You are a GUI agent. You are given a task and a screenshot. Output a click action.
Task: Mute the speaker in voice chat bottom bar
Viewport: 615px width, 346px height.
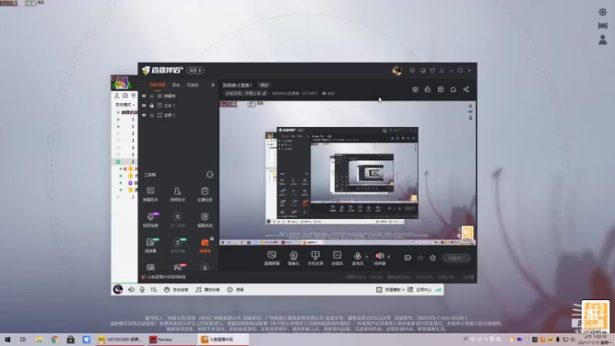point(131,290)
